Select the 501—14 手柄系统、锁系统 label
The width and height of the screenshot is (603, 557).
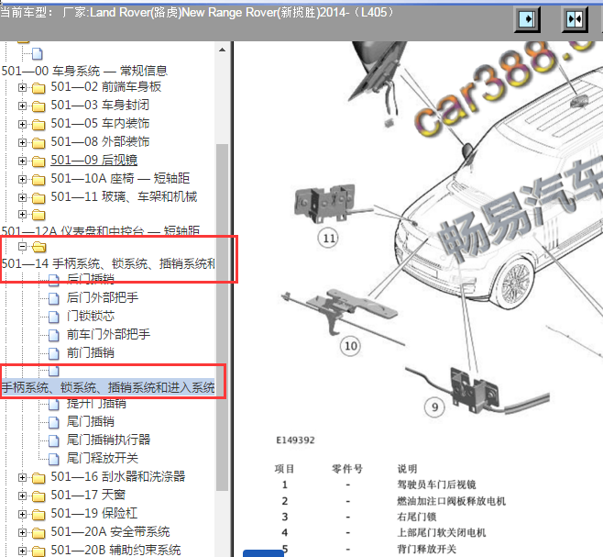point(108,264)
